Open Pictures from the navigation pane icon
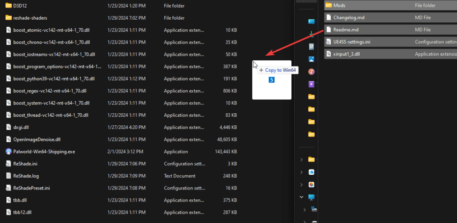Screen dimensions: 457x223 pyautogui.click(x=312, y=59)
